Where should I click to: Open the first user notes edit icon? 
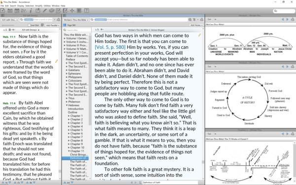(58, 10)
